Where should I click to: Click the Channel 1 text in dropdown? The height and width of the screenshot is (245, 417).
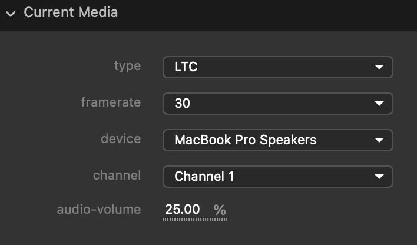[204, 176]
